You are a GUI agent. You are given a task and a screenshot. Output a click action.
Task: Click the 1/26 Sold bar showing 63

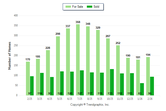(x=142, y=89)
